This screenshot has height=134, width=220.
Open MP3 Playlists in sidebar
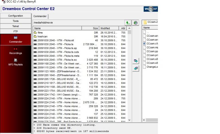click(x=15, y=62)
